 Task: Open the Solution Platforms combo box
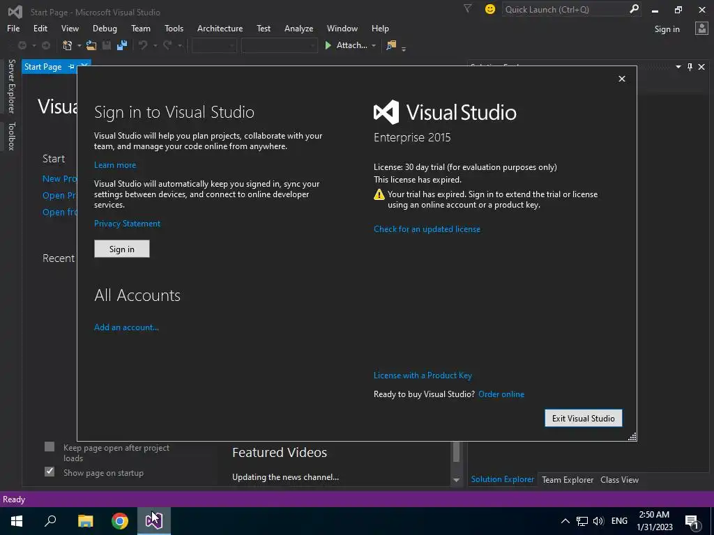point(279,45)
